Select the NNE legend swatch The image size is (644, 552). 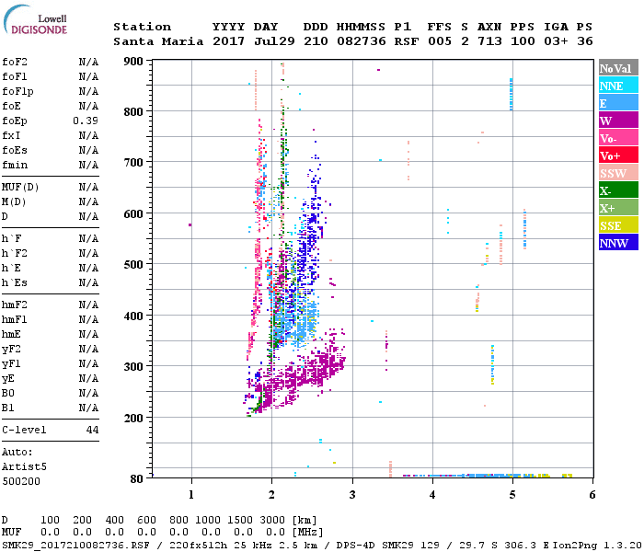tap(618, 86)
